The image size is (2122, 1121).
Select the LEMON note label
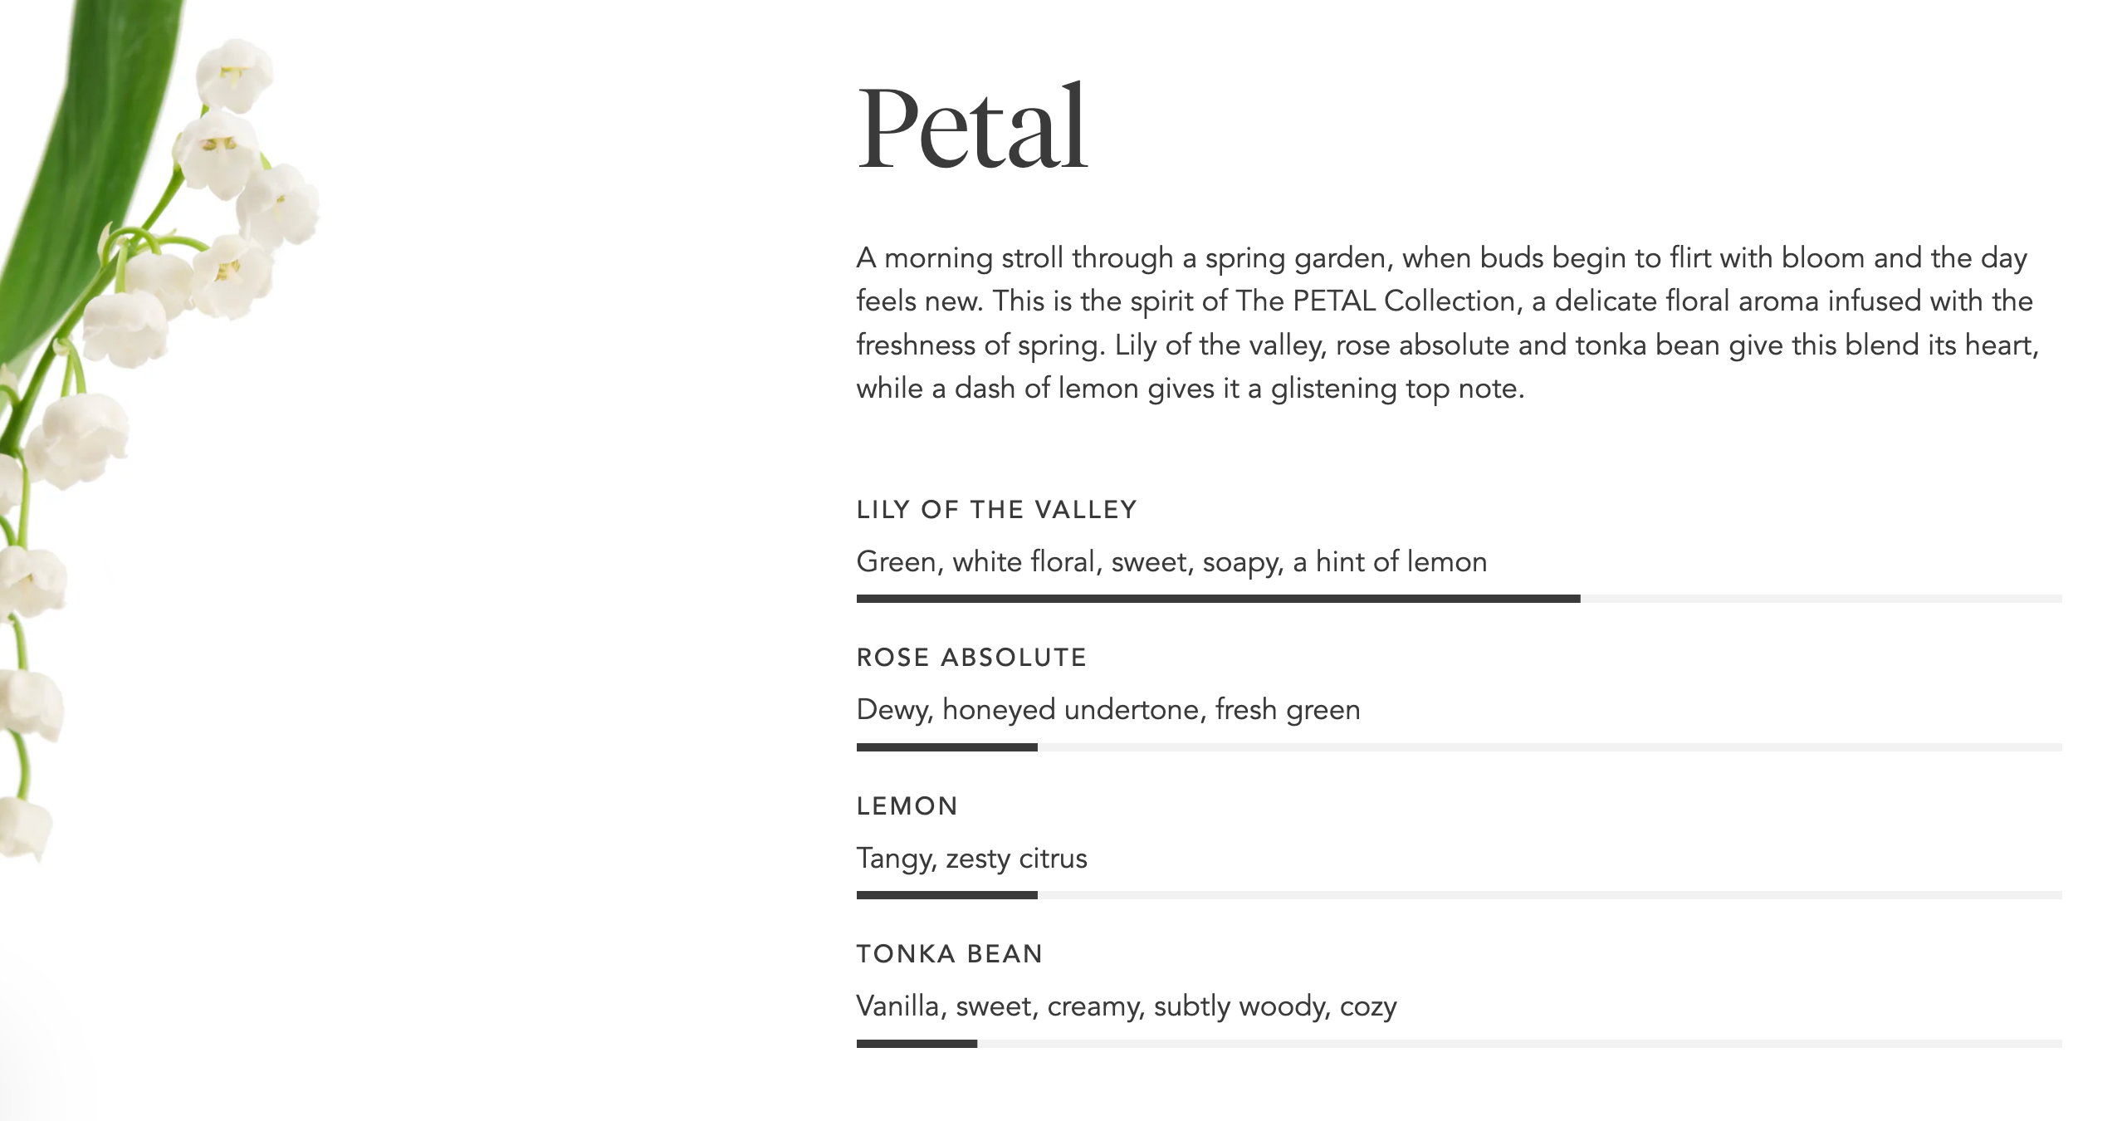907,805
